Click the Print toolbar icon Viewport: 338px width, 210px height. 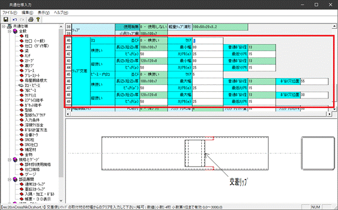(31, 20)
